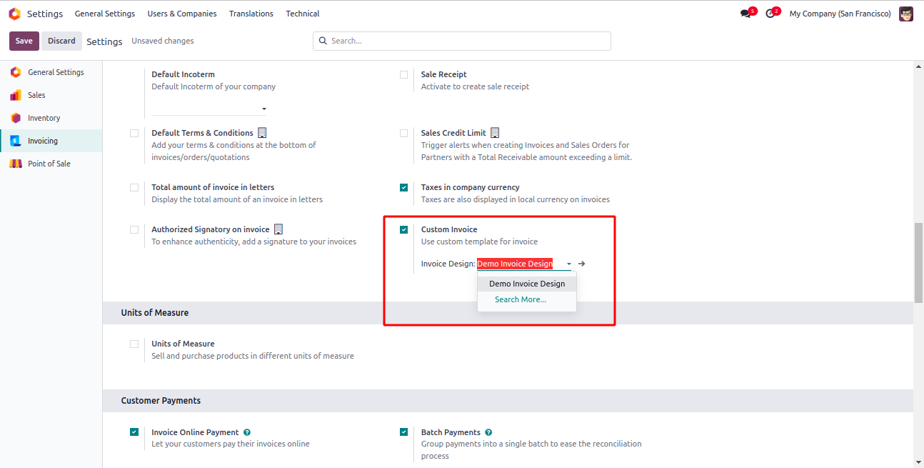Image resolution: width=924 pixels, height=468 pixels.
Task: Open the activities clock icon
Action: 770,14
